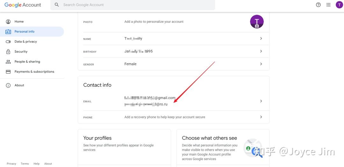Click the Privacy footer link

click(11, 164)
